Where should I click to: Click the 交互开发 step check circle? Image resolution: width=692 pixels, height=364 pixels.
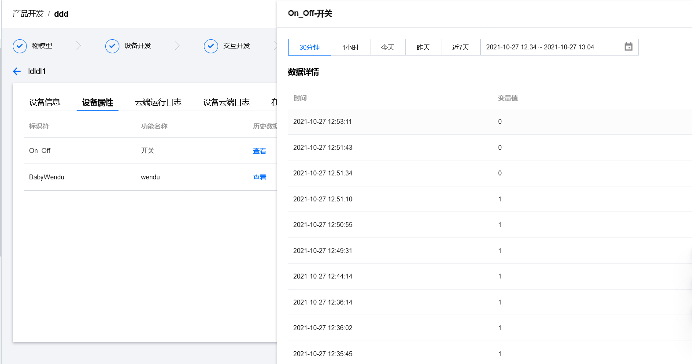click(211, 46)
